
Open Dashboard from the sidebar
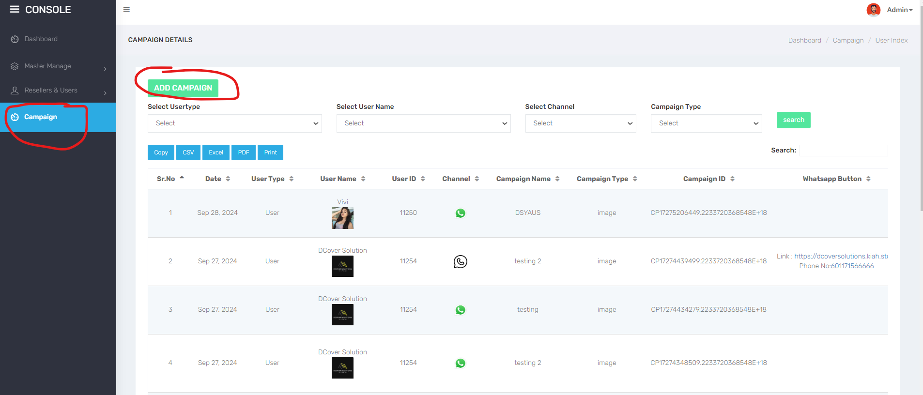point(41,39)
